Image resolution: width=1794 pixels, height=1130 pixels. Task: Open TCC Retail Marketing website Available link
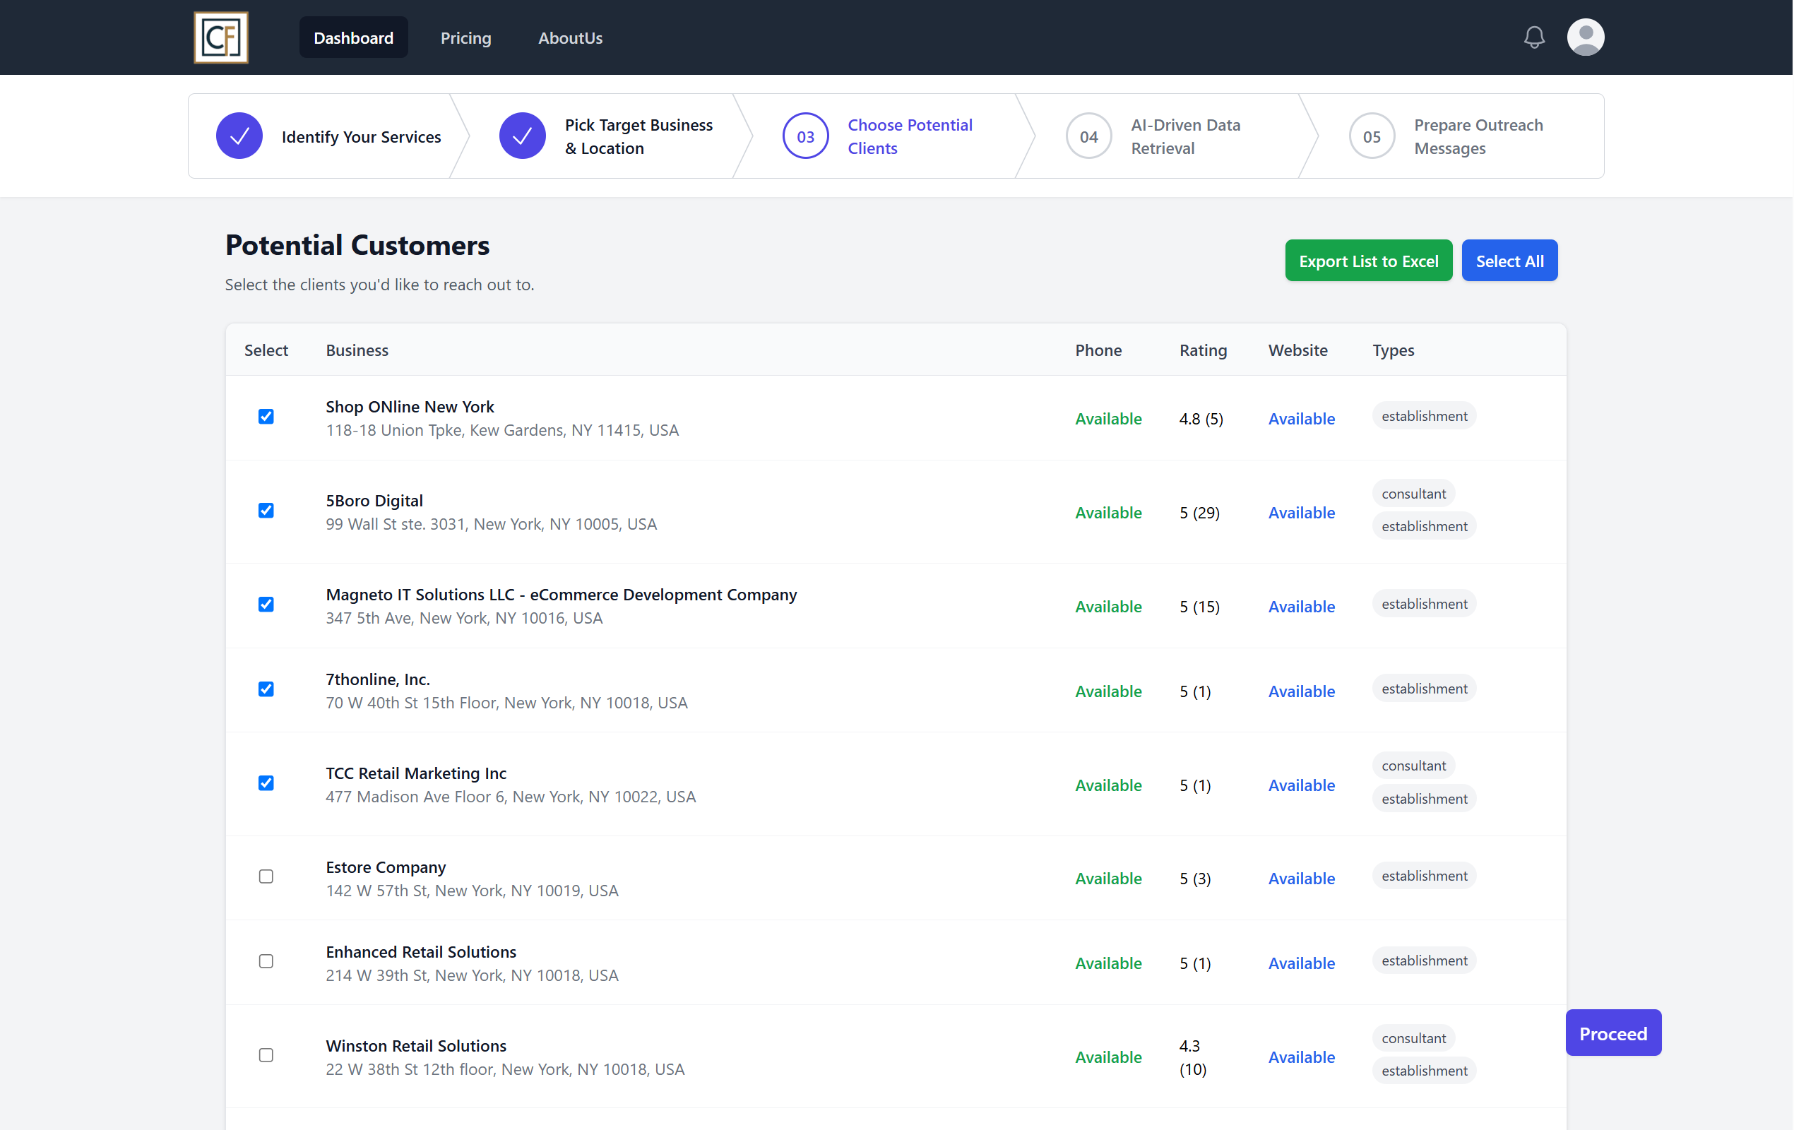(x=1301, y=785)
